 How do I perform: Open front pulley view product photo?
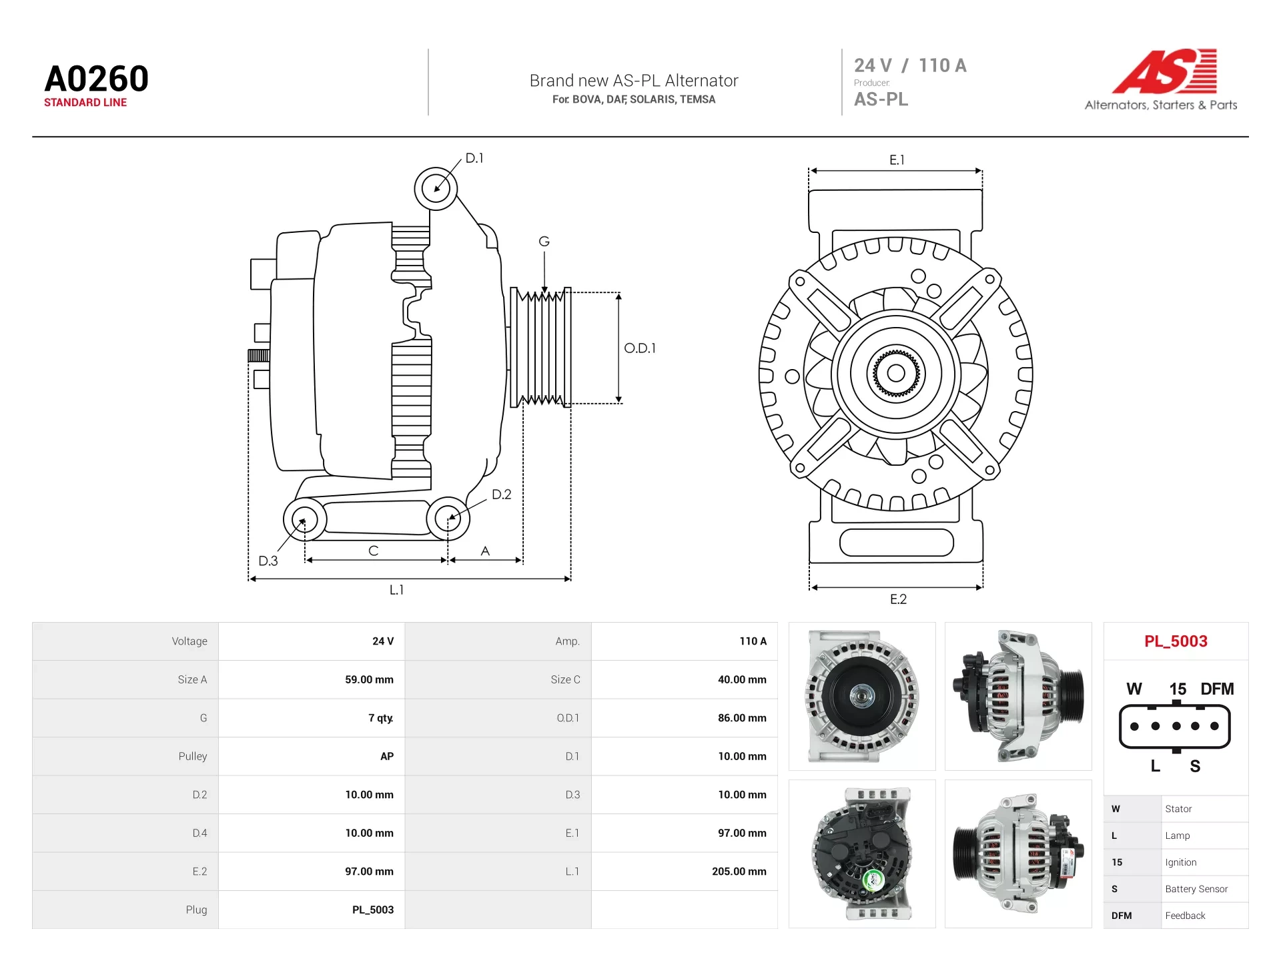862,696
